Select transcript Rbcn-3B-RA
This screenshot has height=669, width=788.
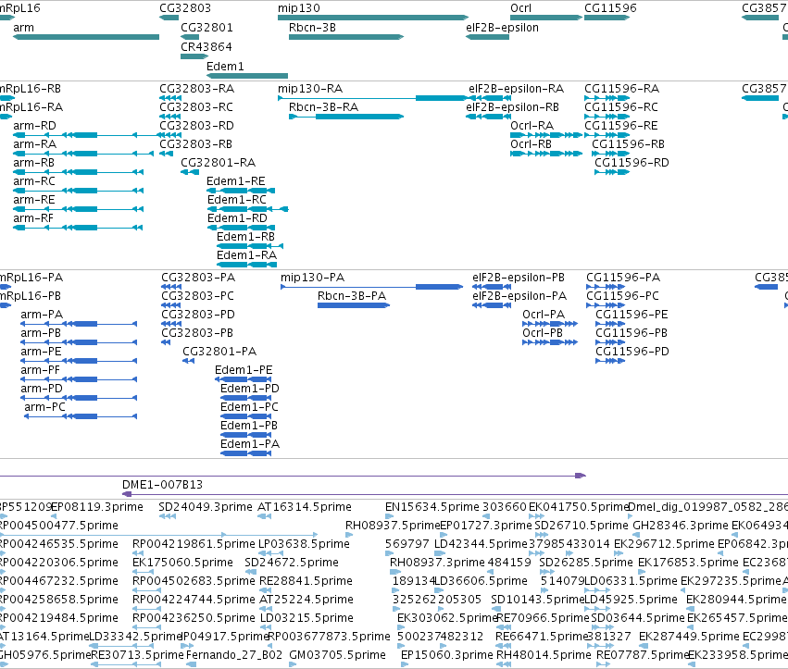(x=346, y=117)
